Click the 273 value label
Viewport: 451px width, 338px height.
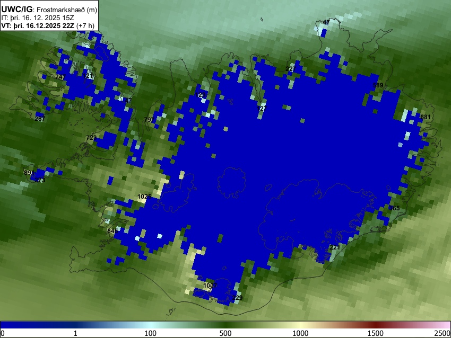click(x=40, y=180)
